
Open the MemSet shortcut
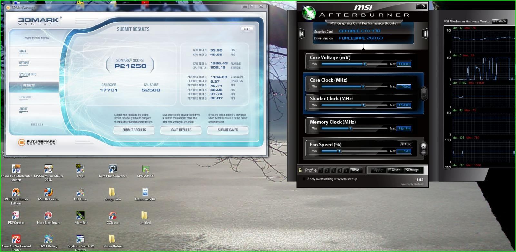click(81, 216)
